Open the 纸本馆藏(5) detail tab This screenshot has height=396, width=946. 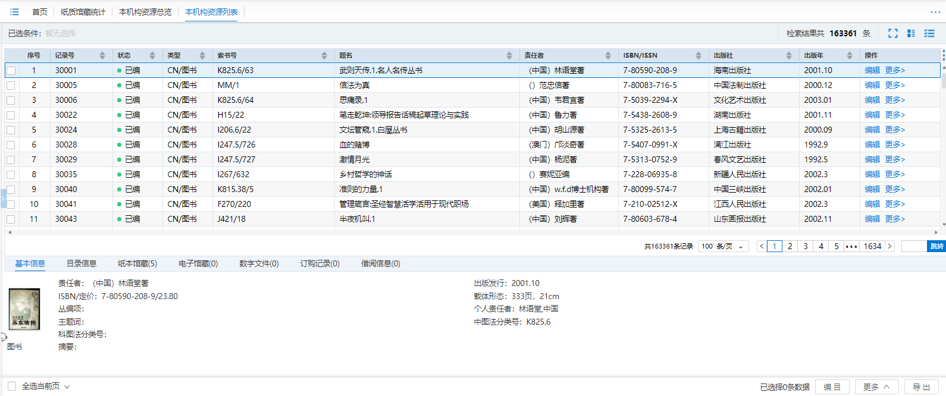click(137, 263)
